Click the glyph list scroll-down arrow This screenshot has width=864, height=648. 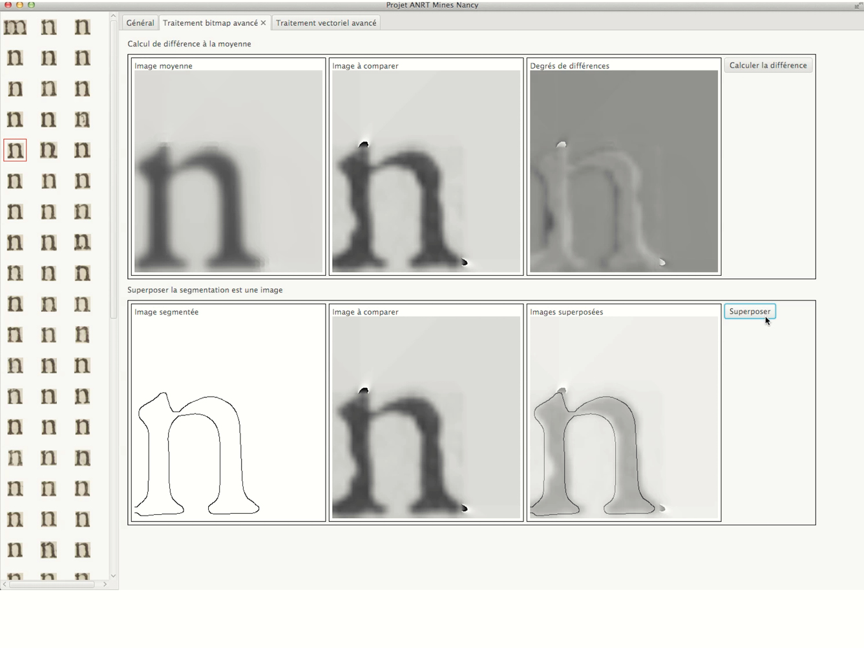(x=113, y=575)
